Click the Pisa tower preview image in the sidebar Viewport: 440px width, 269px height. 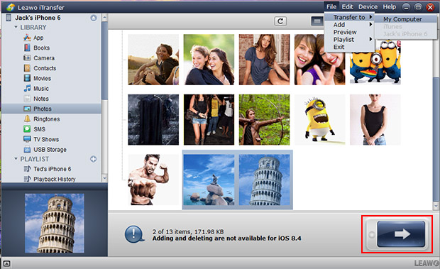[x=55, y=224]
